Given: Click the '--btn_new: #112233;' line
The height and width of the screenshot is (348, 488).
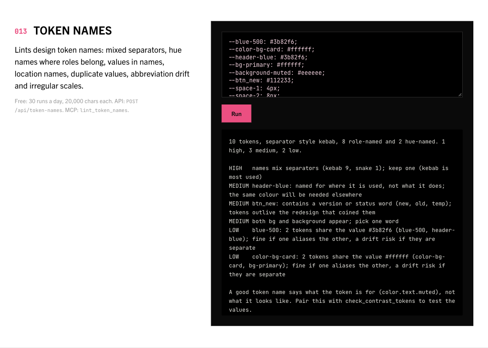Looking at the screenshot, I should [261, 81].
